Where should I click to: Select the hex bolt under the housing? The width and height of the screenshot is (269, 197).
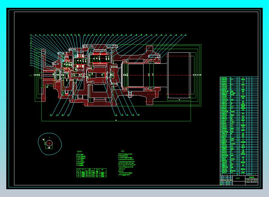click(130, 95)
